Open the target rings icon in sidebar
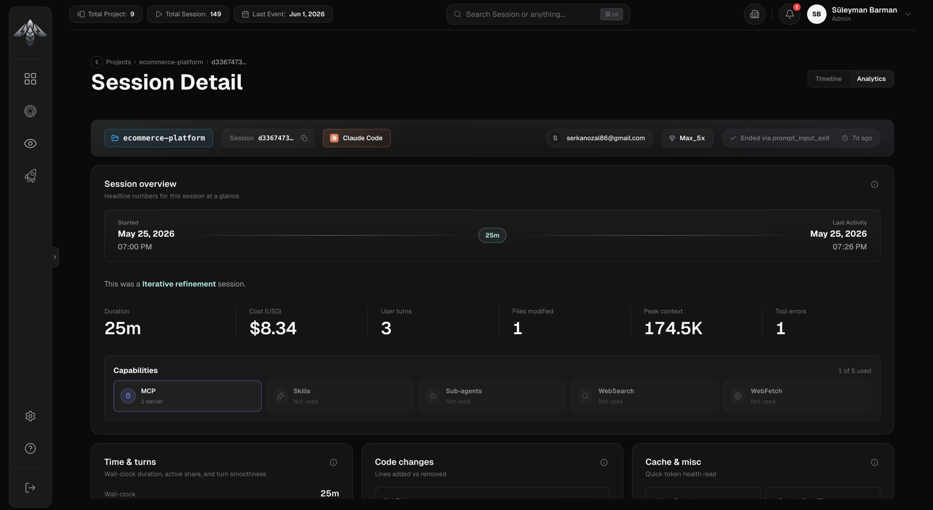The width and height of the screenshot is (933, 510). pyautogui.click(x=30, y=111)
